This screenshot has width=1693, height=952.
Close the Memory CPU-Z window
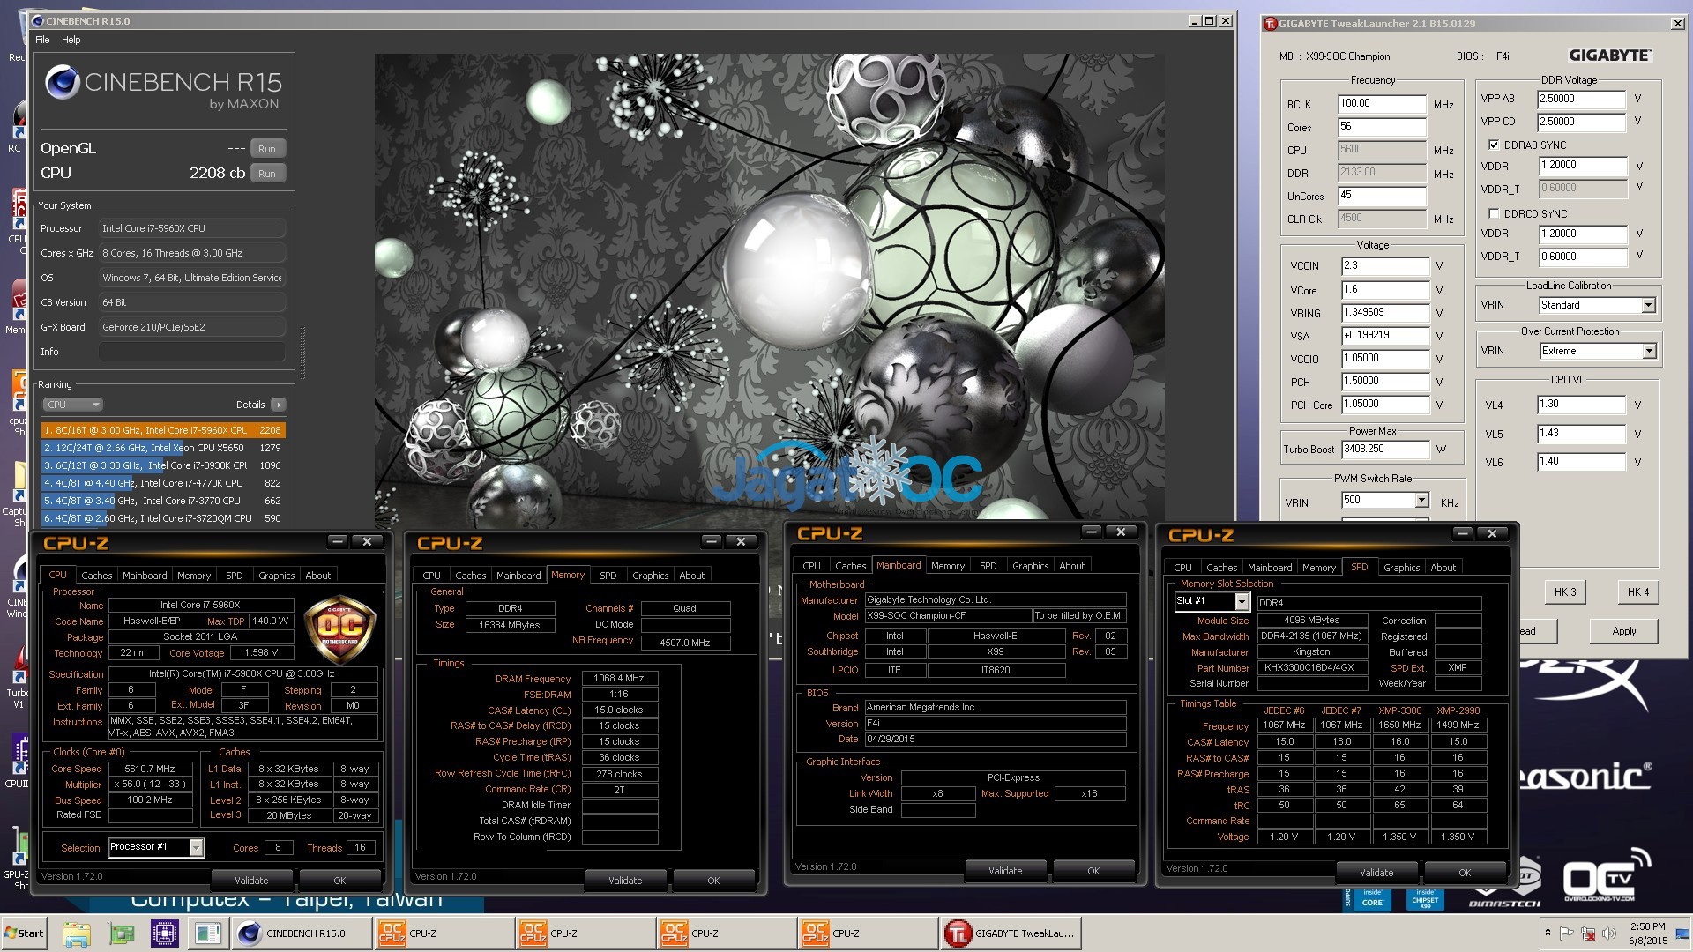pos(741,541)
